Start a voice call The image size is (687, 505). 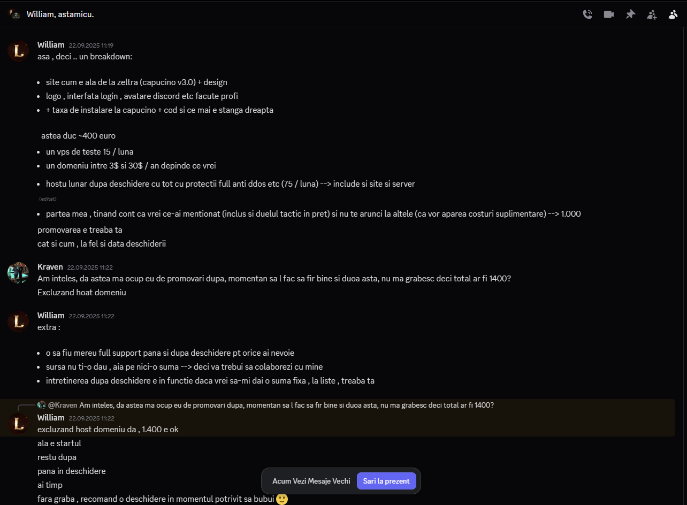click(x=587, y=14)
